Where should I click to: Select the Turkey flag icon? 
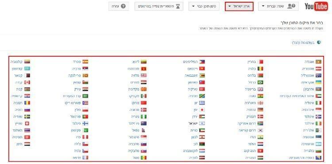click(202, 89)
